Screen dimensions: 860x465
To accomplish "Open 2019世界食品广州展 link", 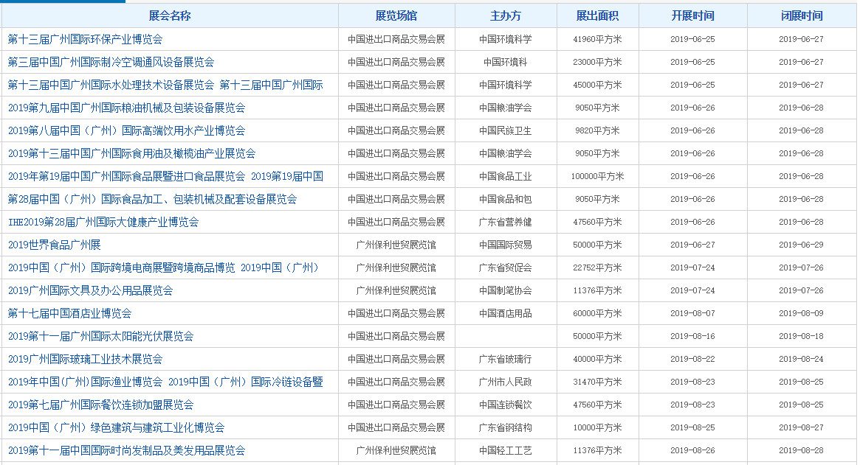I will click(55, 245).
